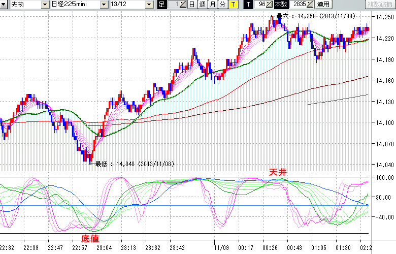Viewport: 396px width, 254px height.
Task: Switch chart to 月 (monthly) bars
Action: coord(212,5)
